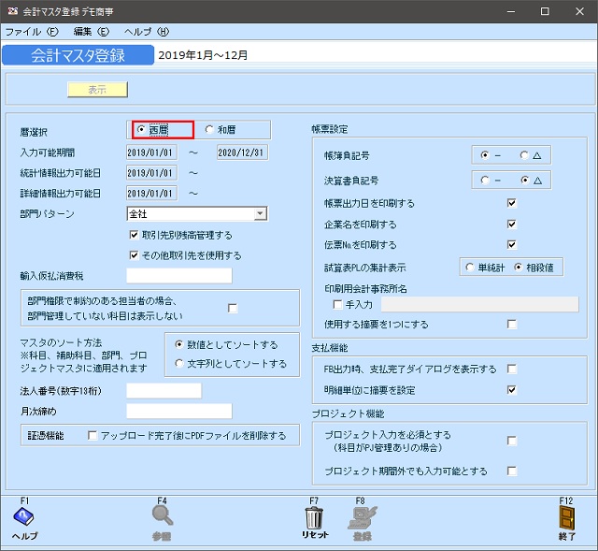The height and width of the screenshot is (551, 598).
Task: Toggle 使用する摘要を1つにする checkbox
Action: click(x=512, y=325)
